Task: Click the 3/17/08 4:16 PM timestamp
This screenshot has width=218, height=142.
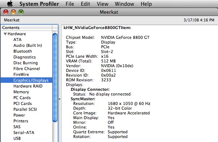Action: click(x=199, y=20)
